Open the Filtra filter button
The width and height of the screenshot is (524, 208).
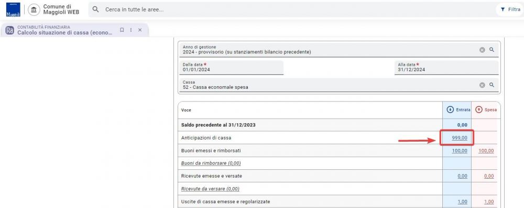[510, 9]
